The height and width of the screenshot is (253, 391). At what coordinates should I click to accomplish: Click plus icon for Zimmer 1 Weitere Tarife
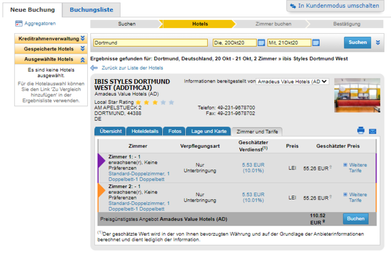coord(345,165)
